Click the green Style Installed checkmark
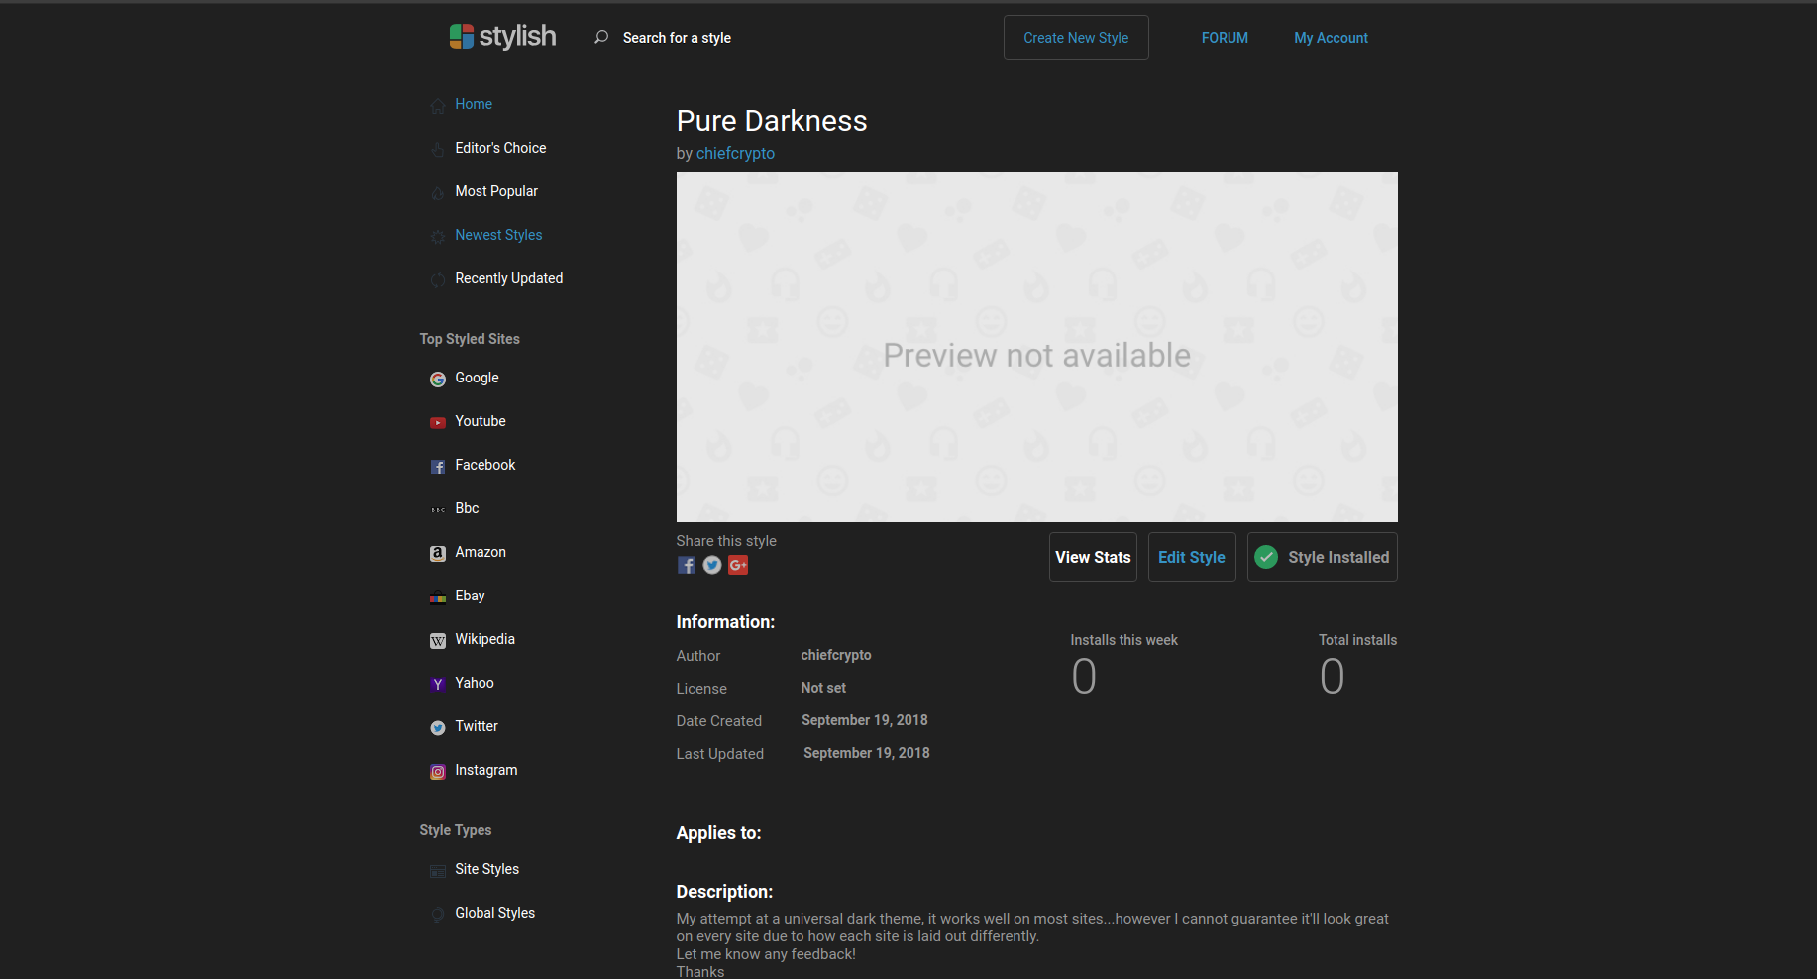 coord(1266,557)
